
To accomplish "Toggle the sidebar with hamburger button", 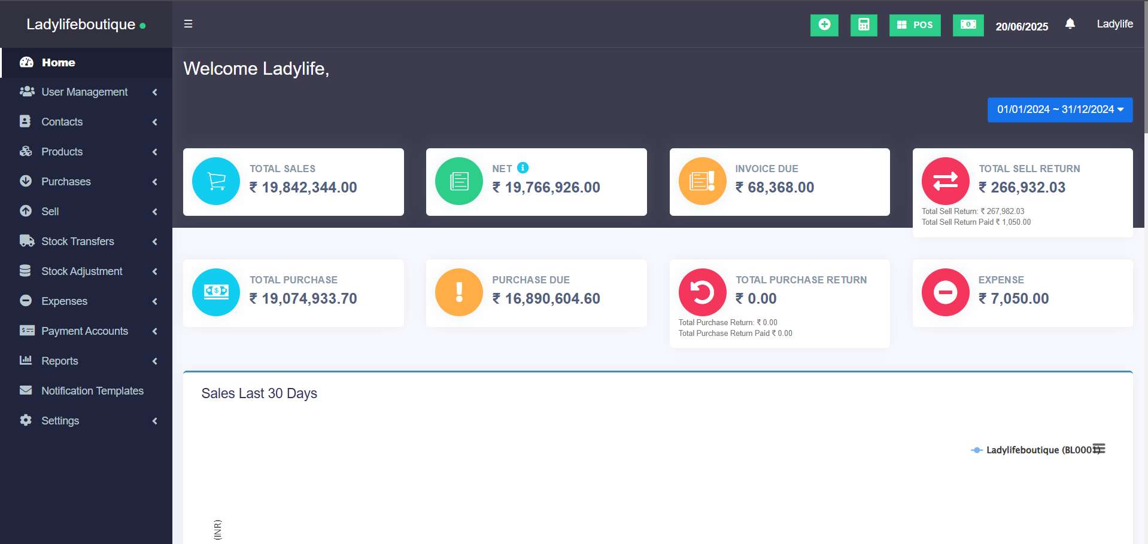I will [x=188, y=24].
